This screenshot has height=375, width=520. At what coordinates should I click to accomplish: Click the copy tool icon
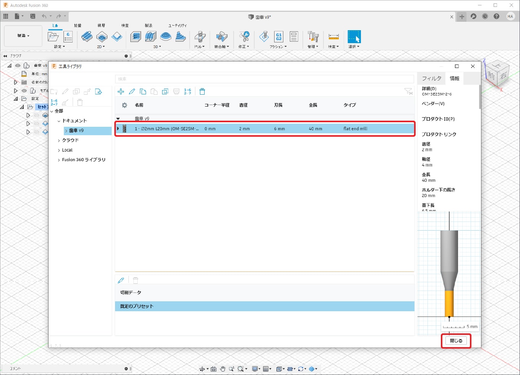point(143,92)
